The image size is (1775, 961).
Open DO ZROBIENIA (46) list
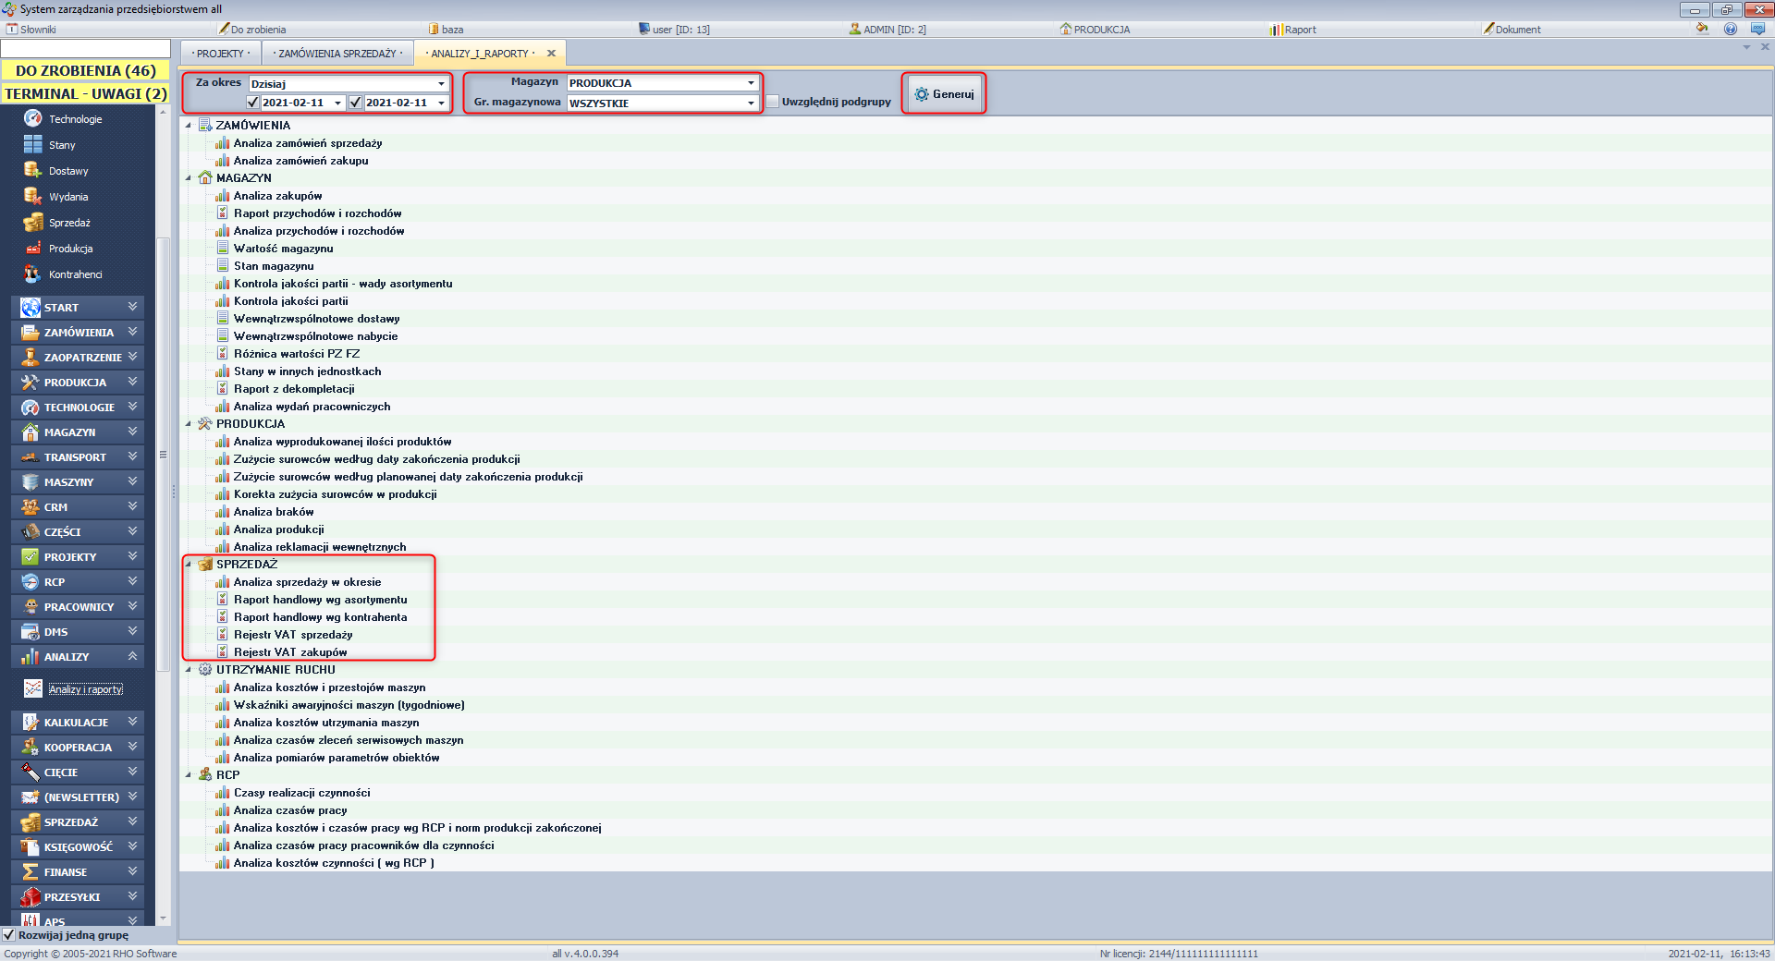click(85, 70)
